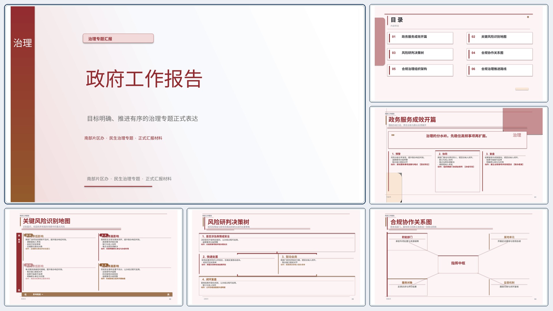Click the 3. 复盘 column heading

click(x=490, y=154)
